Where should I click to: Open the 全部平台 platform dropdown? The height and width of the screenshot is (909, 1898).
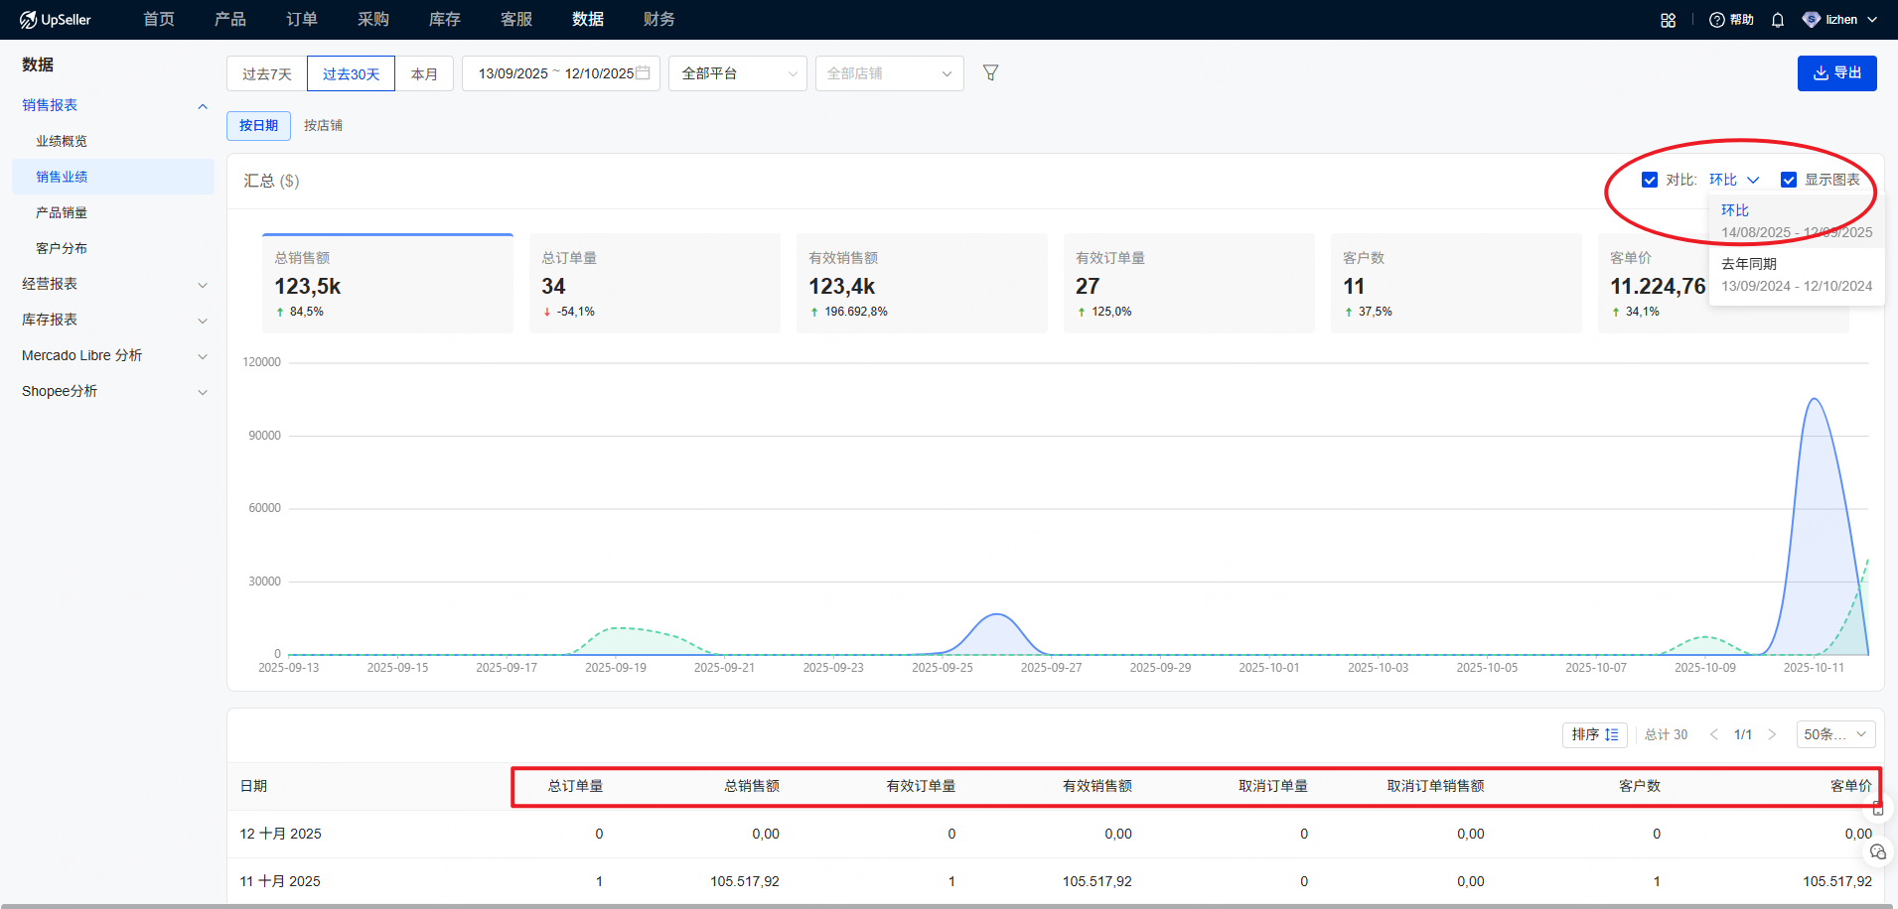(738, 73)
